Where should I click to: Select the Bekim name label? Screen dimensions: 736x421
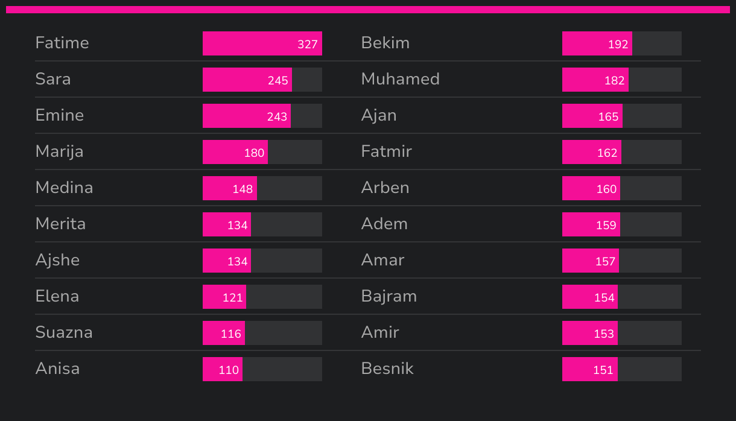[385, 43]
